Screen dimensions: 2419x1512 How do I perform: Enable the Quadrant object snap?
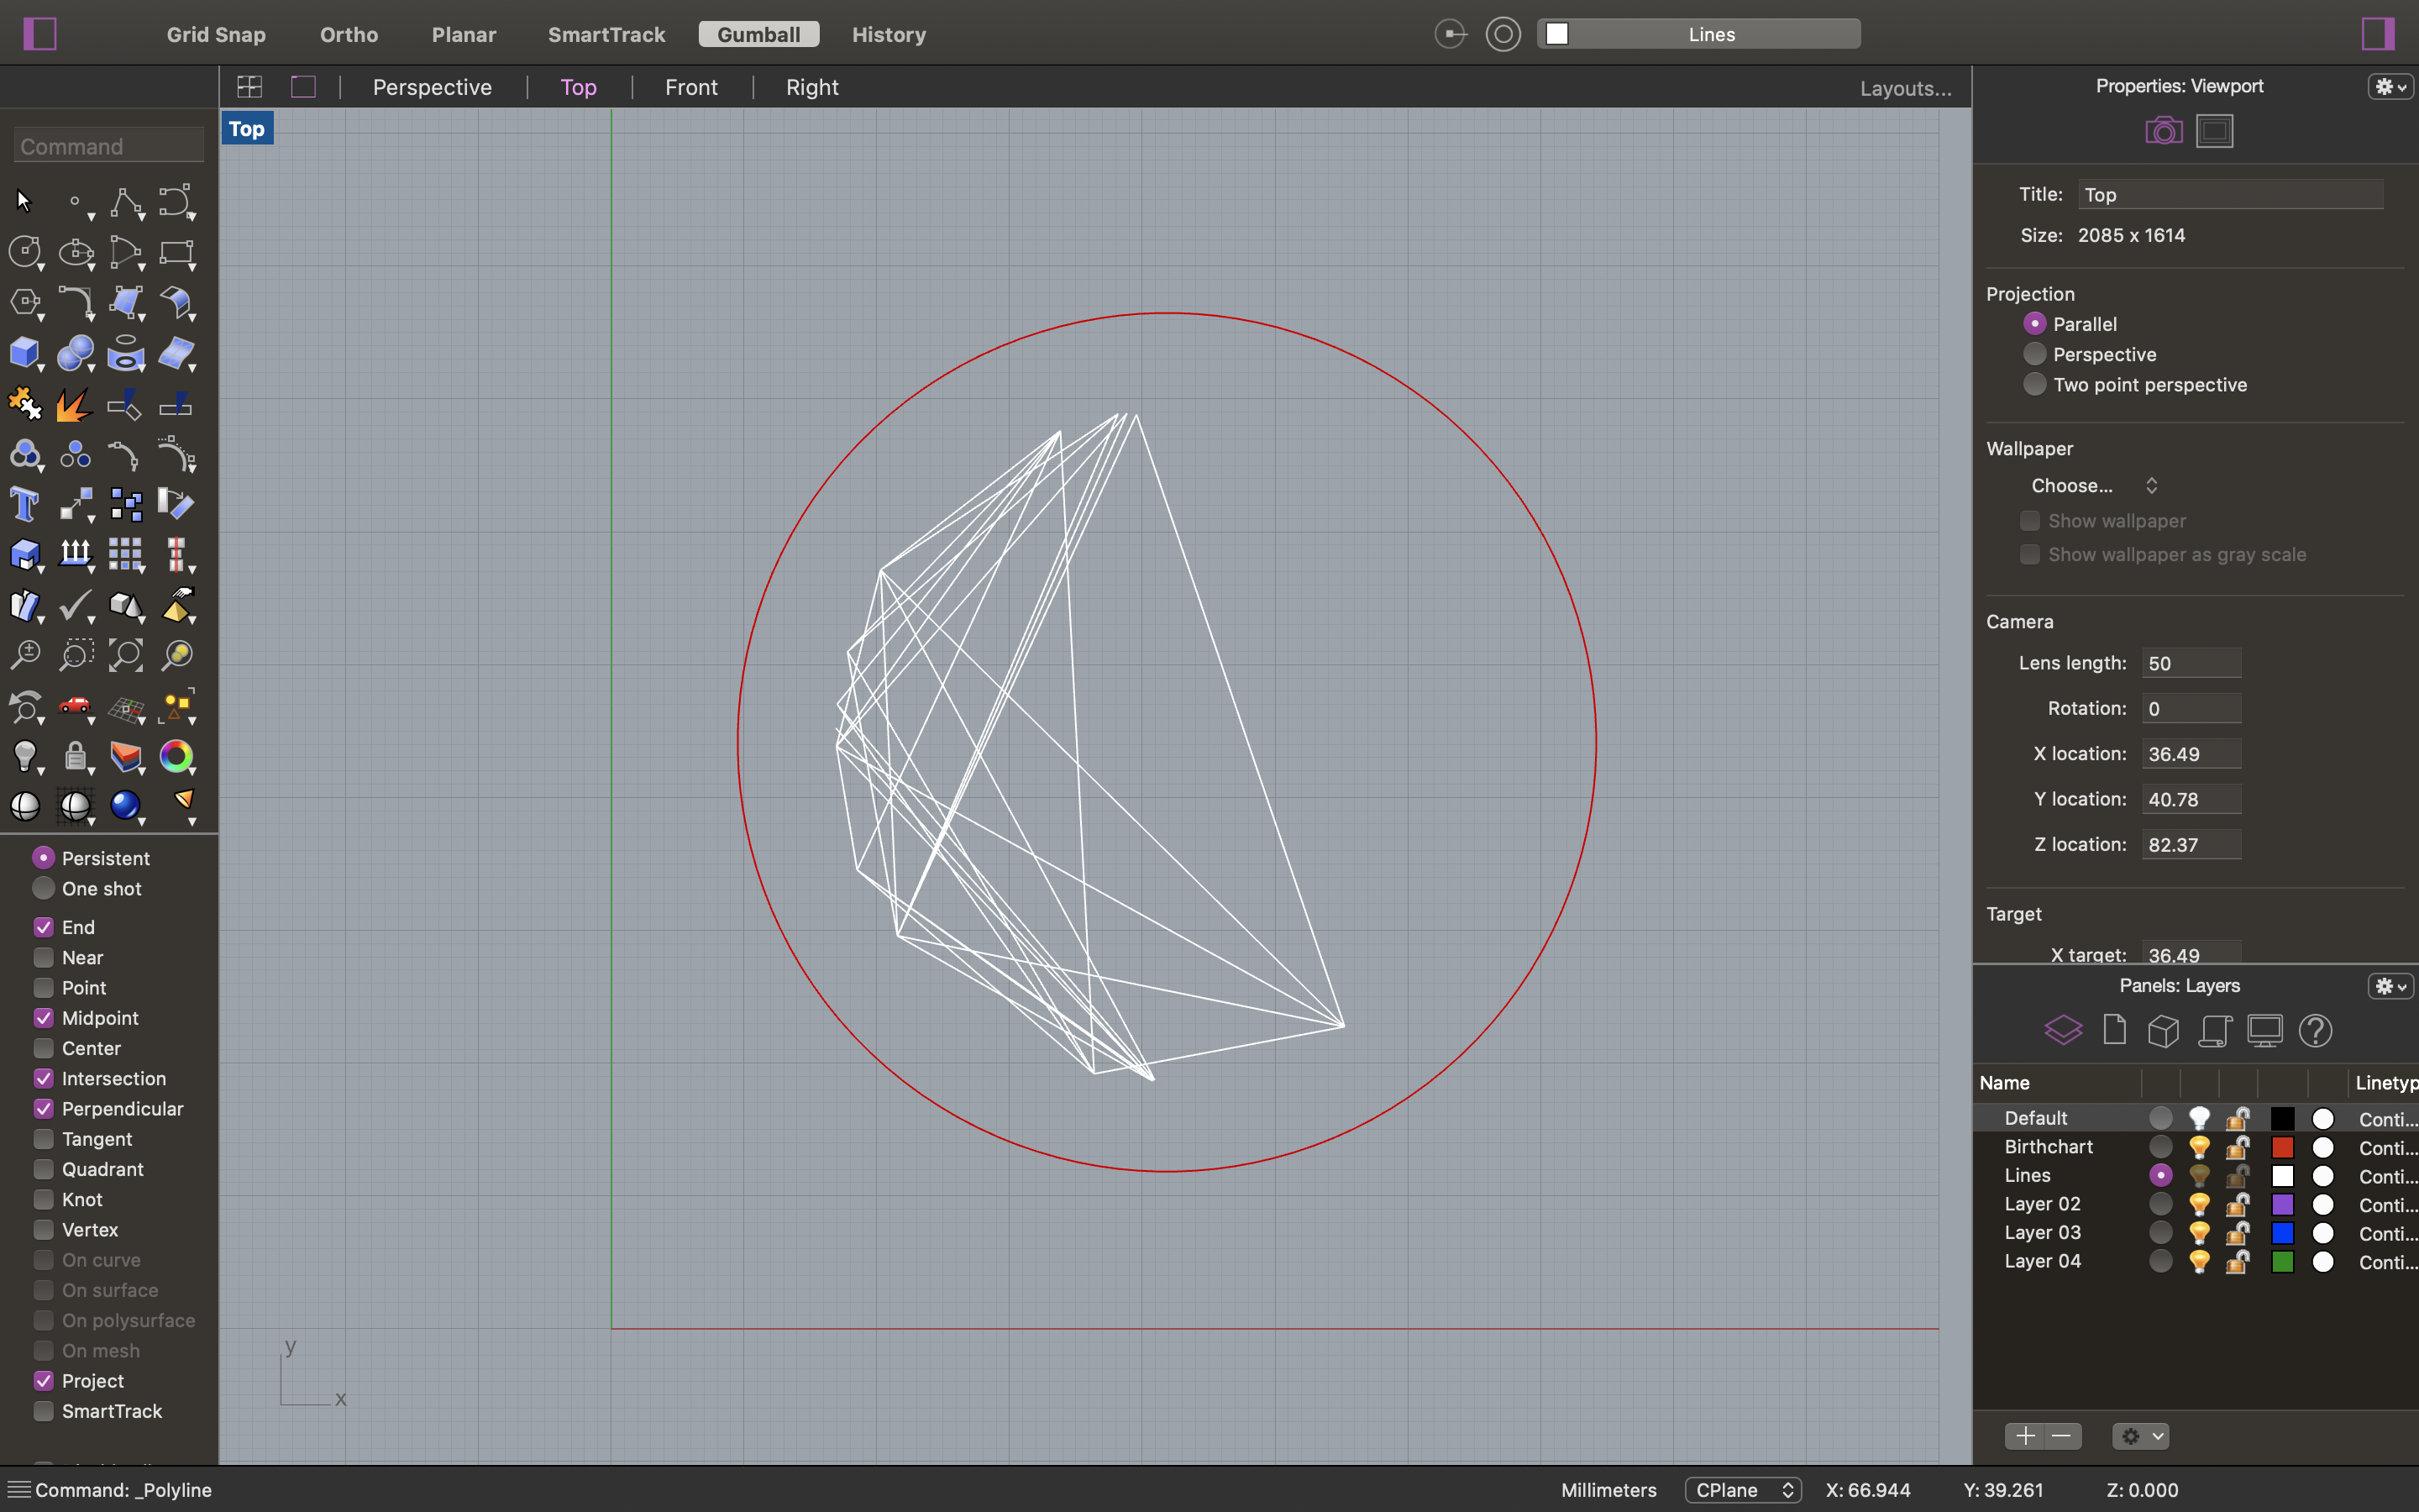pyautogui.click(x=43, y=1169)
